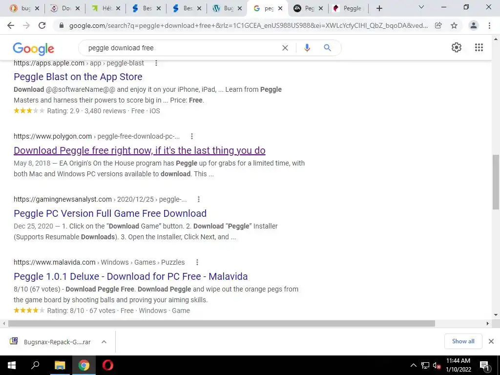500x375 pixels.
Task: Bookmark this page with the star icon
Action: click(454, 25)
